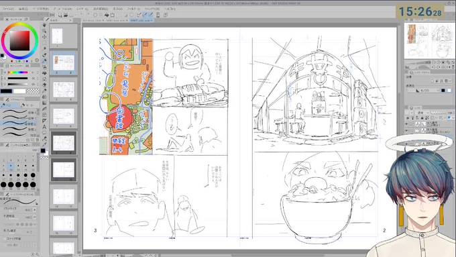Toggle Lock layer padlock in Layer panel
Image resolution: width=456 pixels, height=257 pixels.
pos(422,118)
